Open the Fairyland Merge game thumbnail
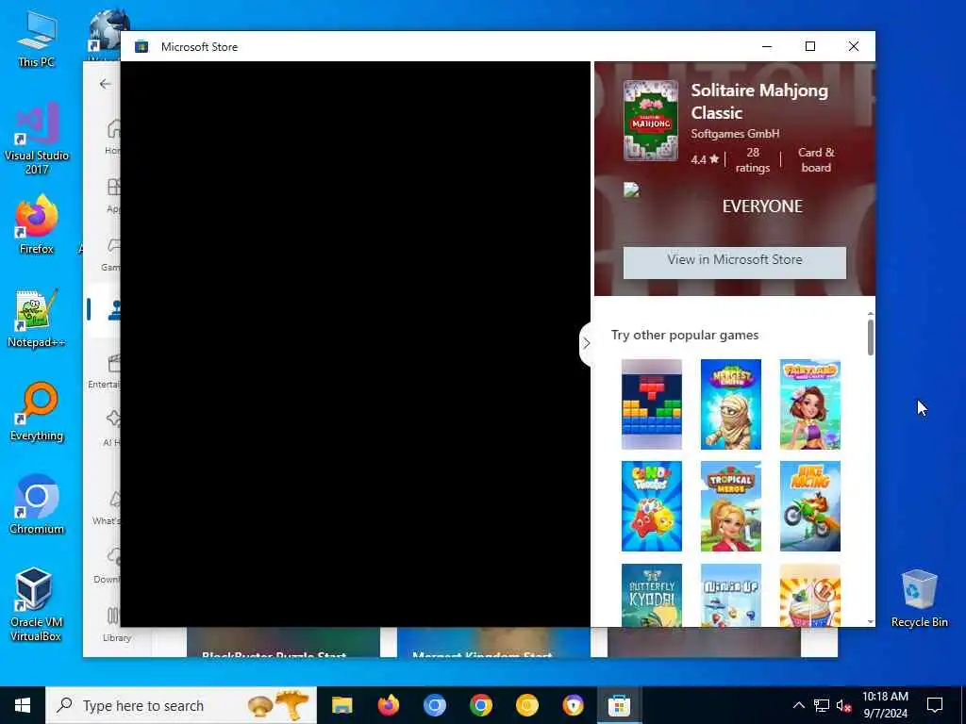The width and height of the screenshot is (966, 724). 809,404
